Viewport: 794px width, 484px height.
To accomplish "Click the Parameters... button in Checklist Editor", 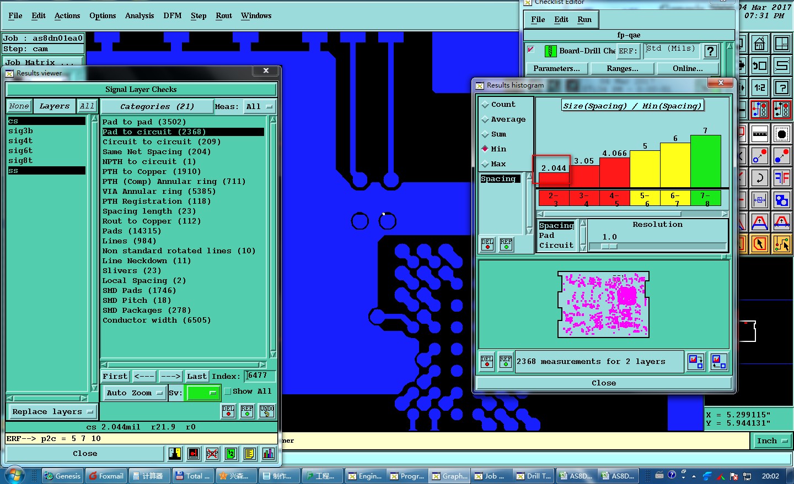I will coord(557,69).
